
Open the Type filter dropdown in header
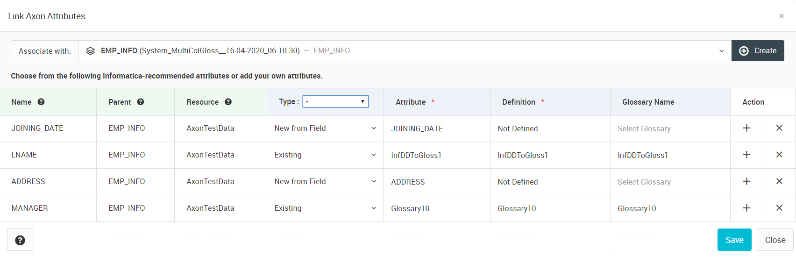(x=335, y=101)
